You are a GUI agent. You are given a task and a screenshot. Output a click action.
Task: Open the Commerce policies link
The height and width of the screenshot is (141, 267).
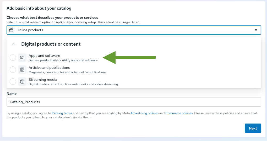[179, 113]
